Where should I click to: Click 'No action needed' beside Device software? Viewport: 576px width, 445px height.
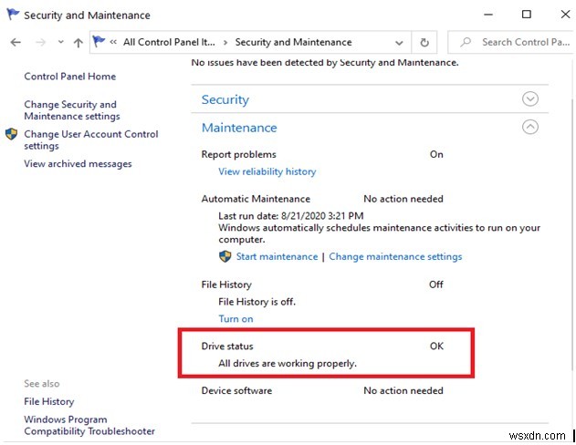tap(403, 390)
